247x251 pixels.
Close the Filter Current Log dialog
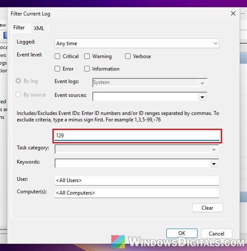point(233,13)
